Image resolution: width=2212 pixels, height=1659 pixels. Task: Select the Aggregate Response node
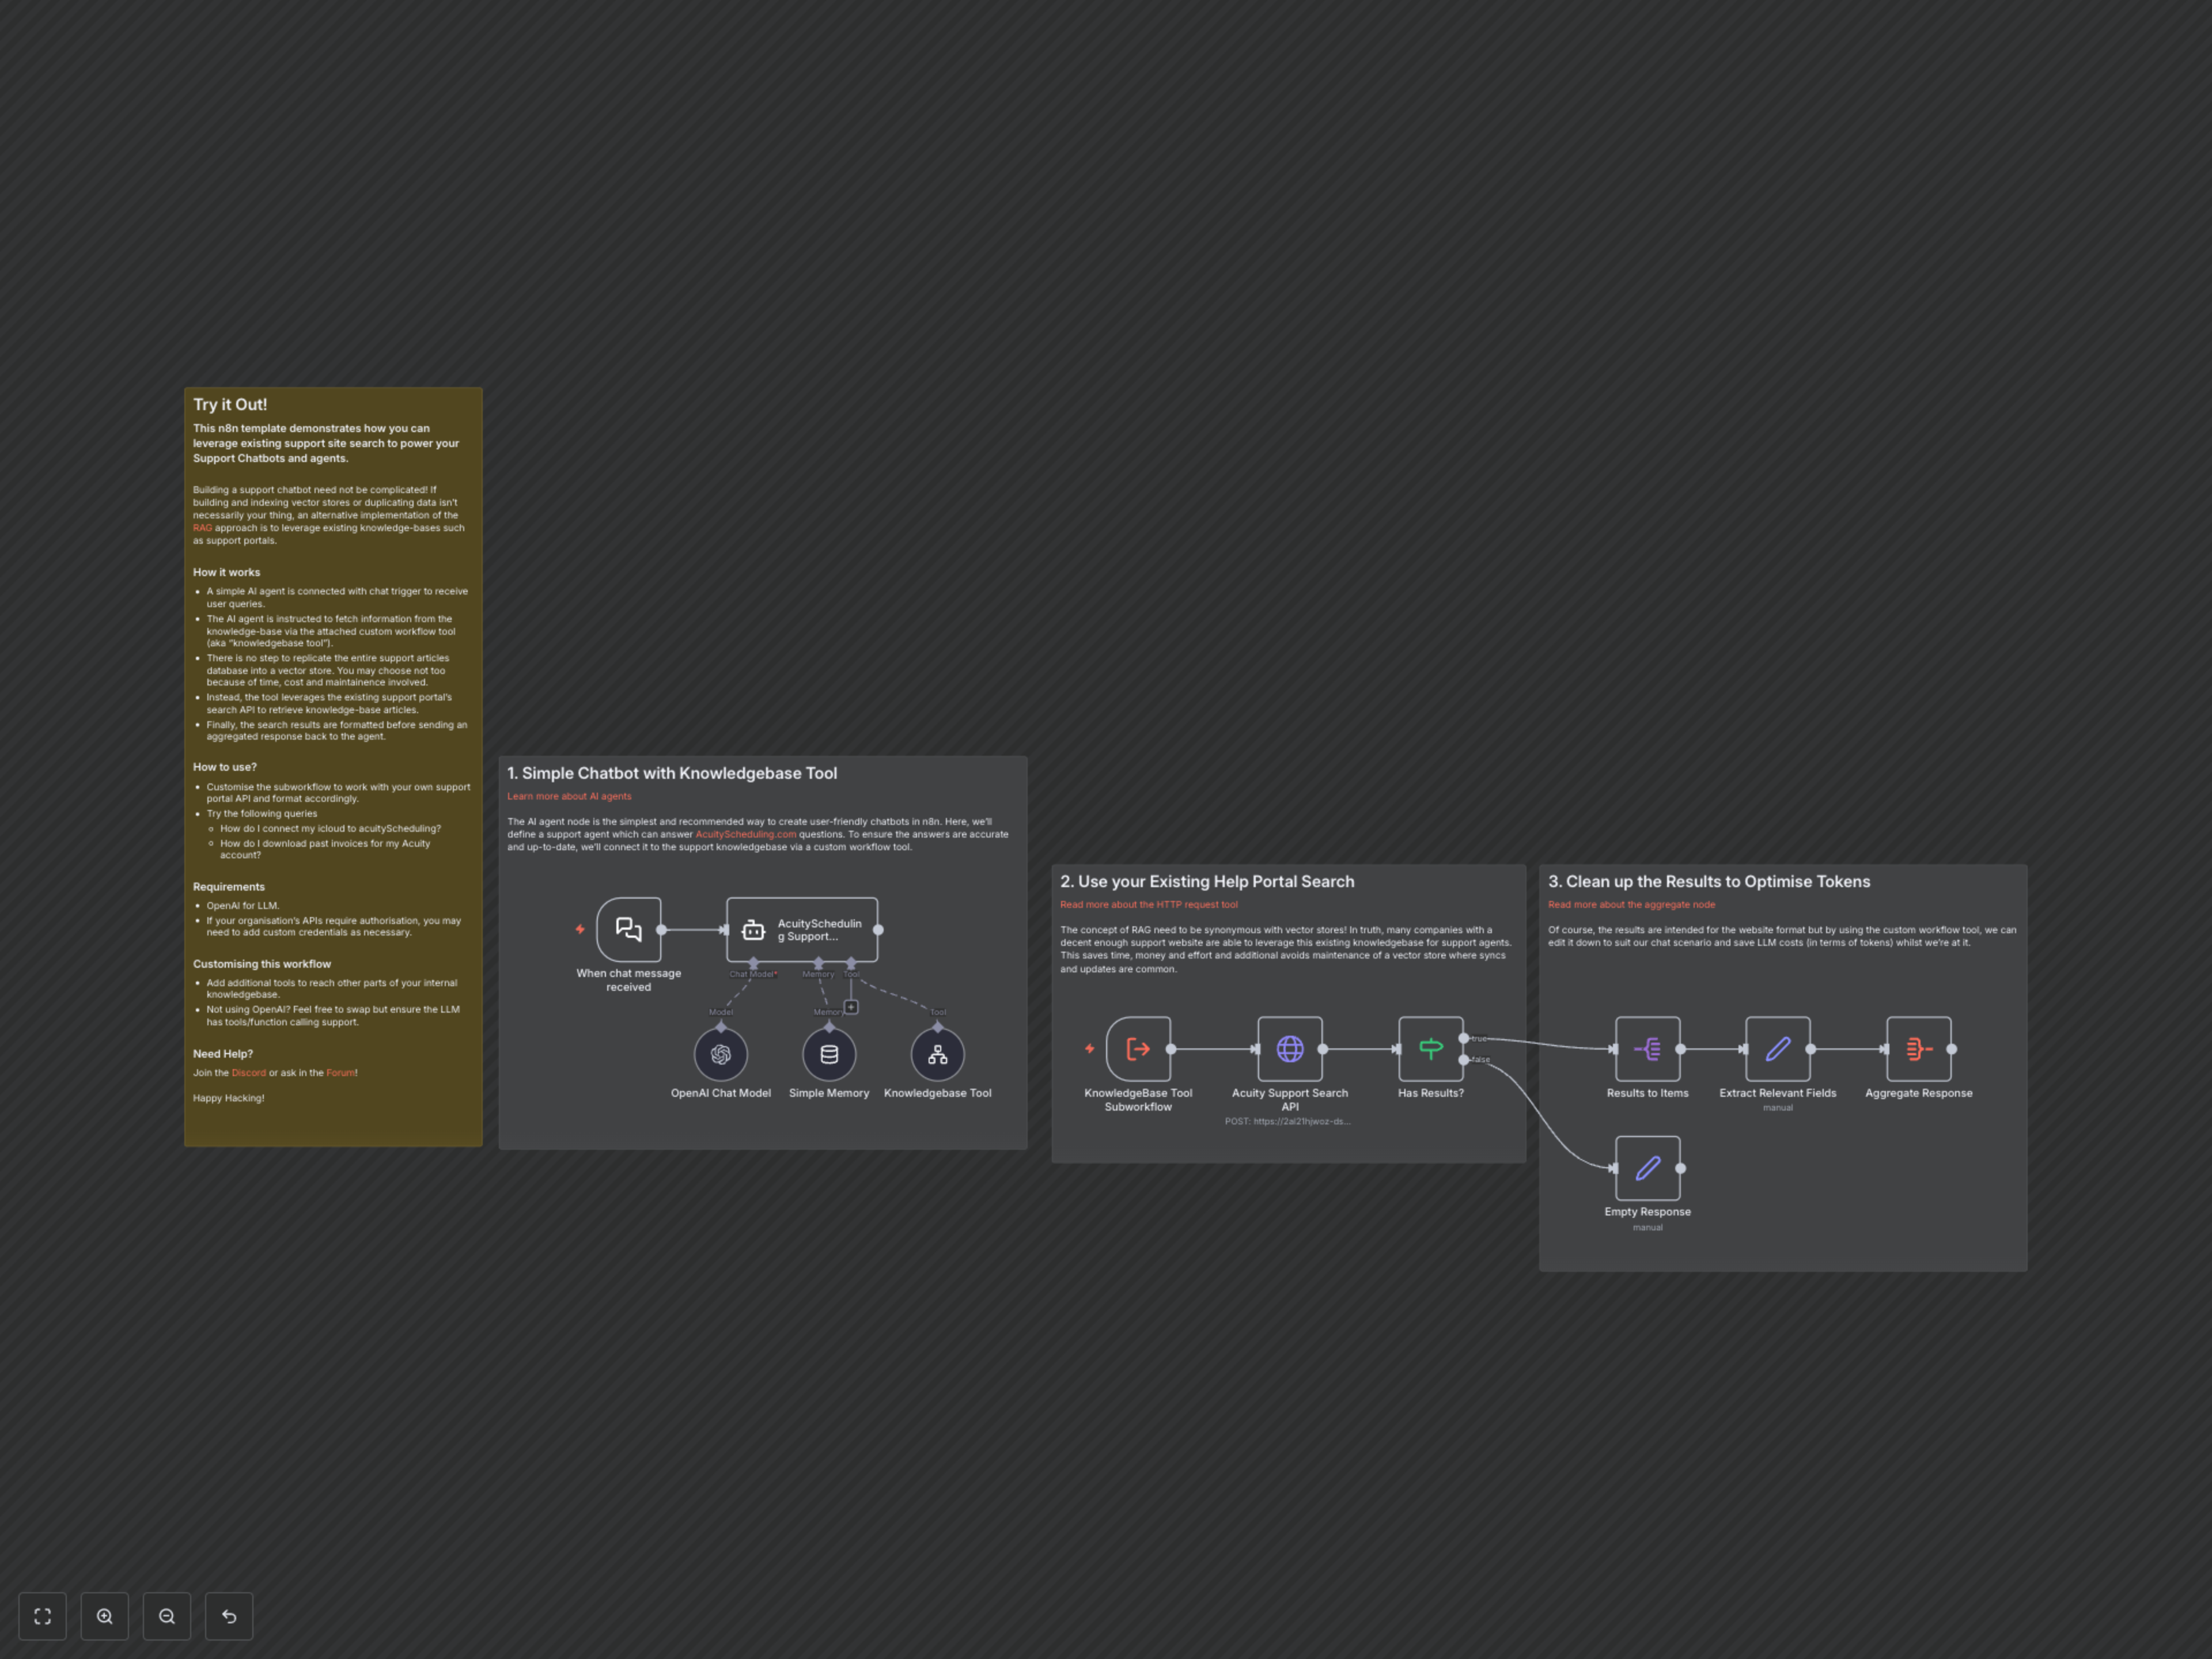click(x=1918, y=1049)
